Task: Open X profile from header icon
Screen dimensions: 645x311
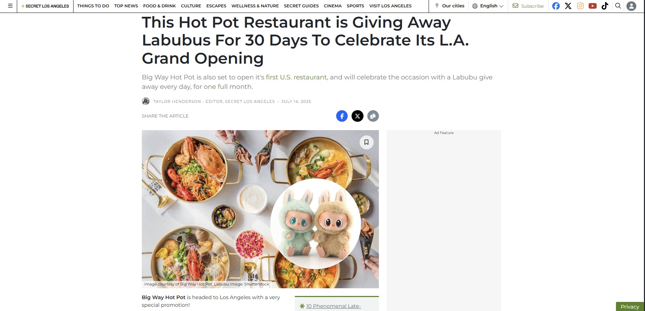Action: tap(568, 6)
